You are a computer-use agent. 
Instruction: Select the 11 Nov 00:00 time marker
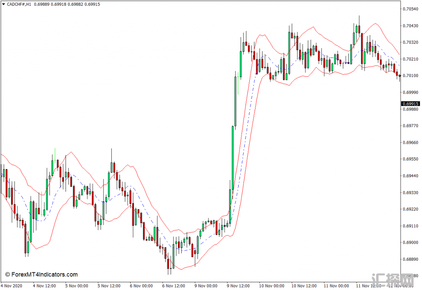click(336, 286)
